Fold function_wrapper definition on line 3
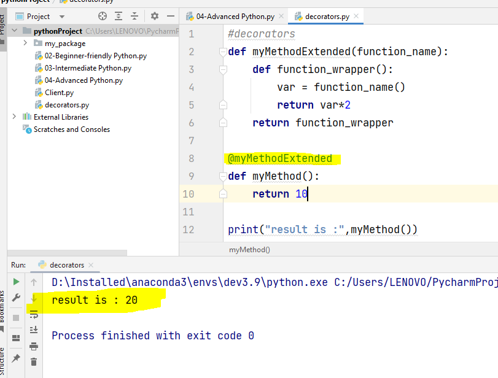 223,69
